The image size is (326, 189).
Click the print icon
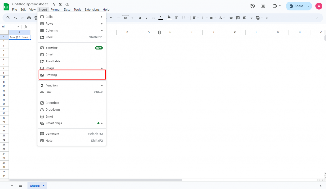(29, 18)
